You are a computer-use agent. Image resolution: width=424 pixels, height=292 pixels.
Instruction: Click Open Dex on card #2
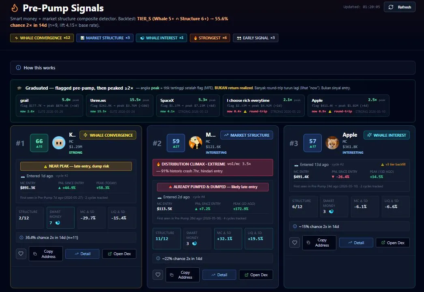[256, 275]
